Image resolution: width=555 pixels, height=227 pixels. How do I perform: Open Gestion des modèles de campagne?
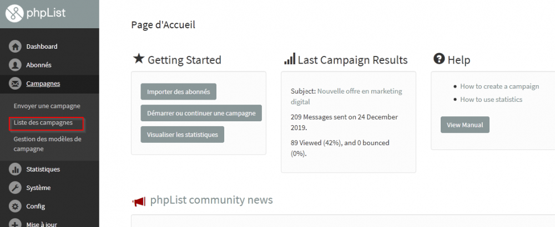click(x=47, y=144)
